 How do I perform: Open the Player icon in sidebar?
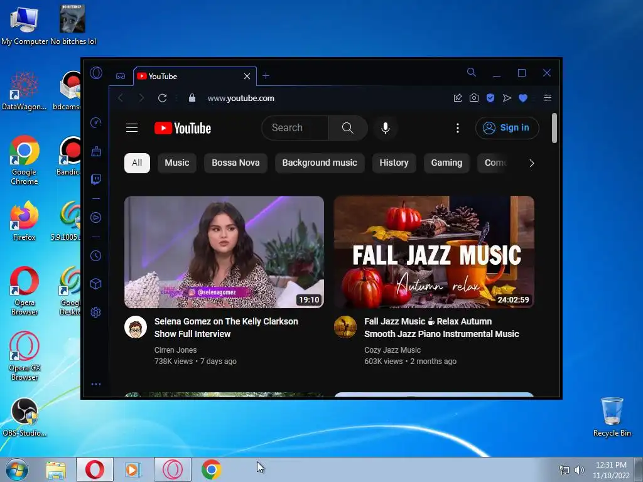click(95, 217)
